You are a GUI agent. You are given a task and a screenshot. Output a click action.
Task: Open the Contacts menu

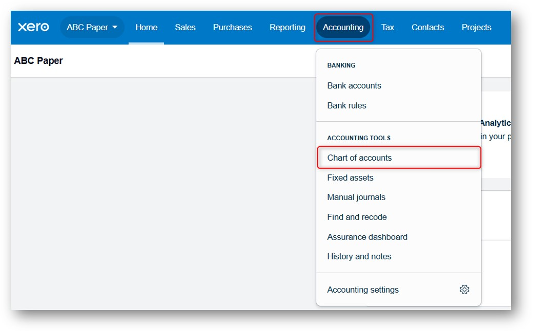[427, 27]
